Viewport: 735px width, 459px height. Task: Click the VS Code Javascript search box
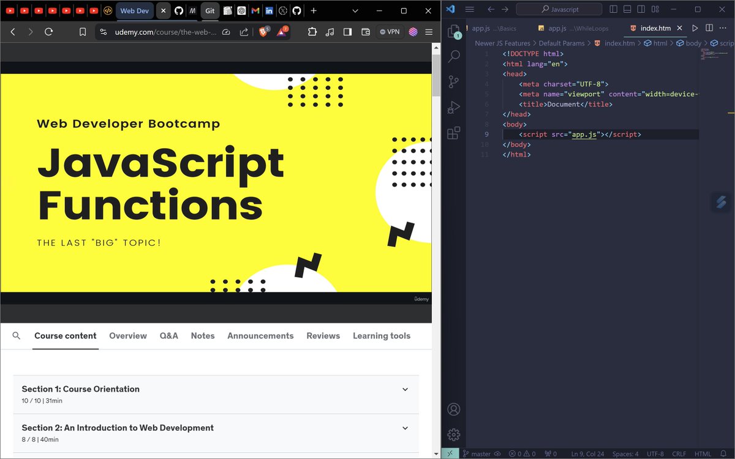pos(560,9)
